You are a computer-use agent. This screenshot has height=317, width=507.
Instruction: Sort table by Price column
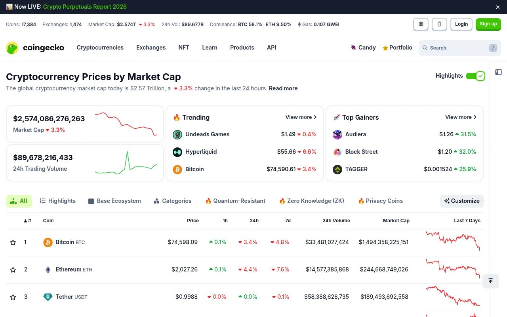193,221
